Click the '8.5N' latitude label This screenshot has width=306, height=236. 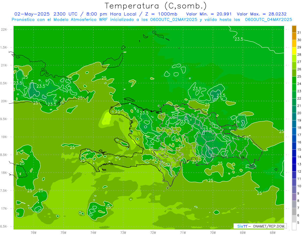point(4,155)
